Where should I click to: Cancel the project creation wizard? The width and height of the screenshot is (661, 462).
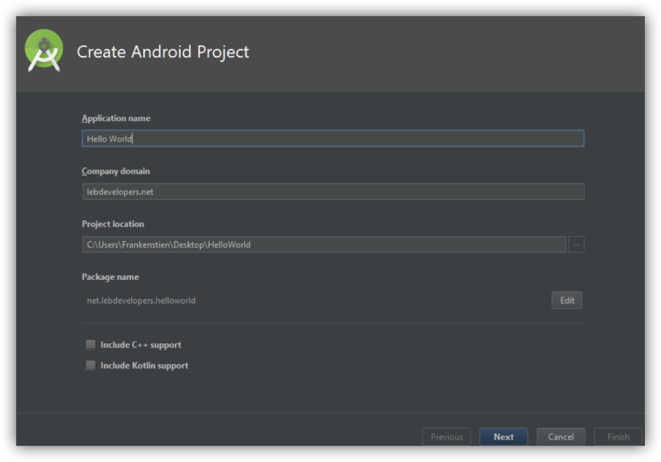560,437
